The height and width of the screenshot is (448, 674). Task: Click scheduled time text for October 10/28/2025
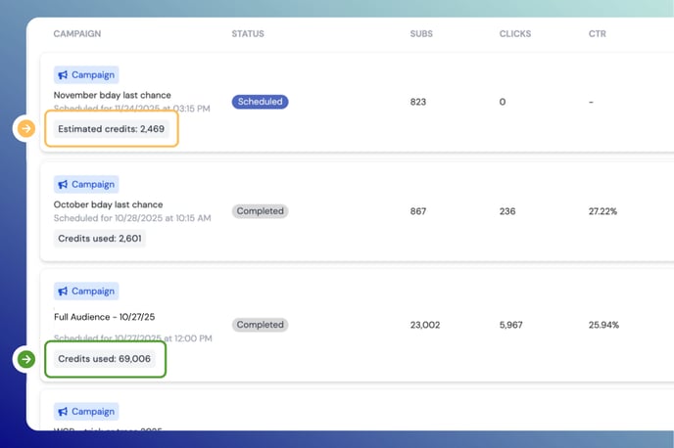132,218
